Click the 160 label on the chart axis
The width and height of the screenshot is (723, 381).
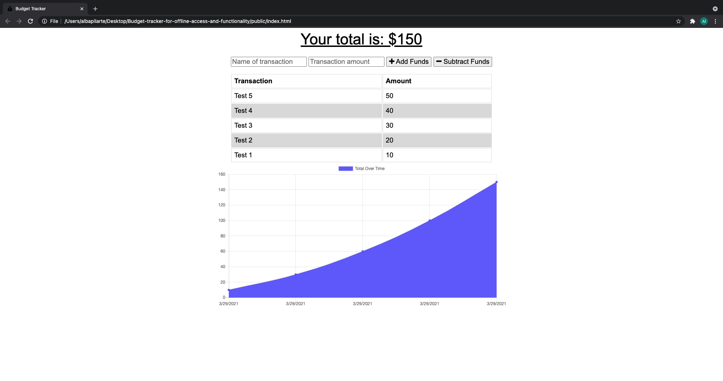point(222,174)
